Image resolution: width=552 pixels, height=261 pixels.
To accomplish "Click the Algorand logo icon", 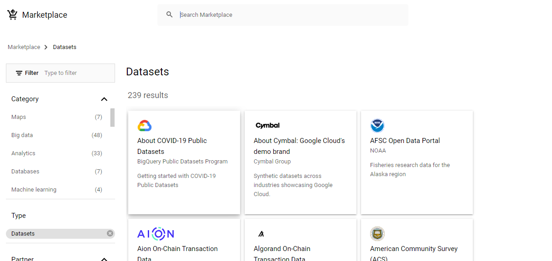I will pos(261,234).
